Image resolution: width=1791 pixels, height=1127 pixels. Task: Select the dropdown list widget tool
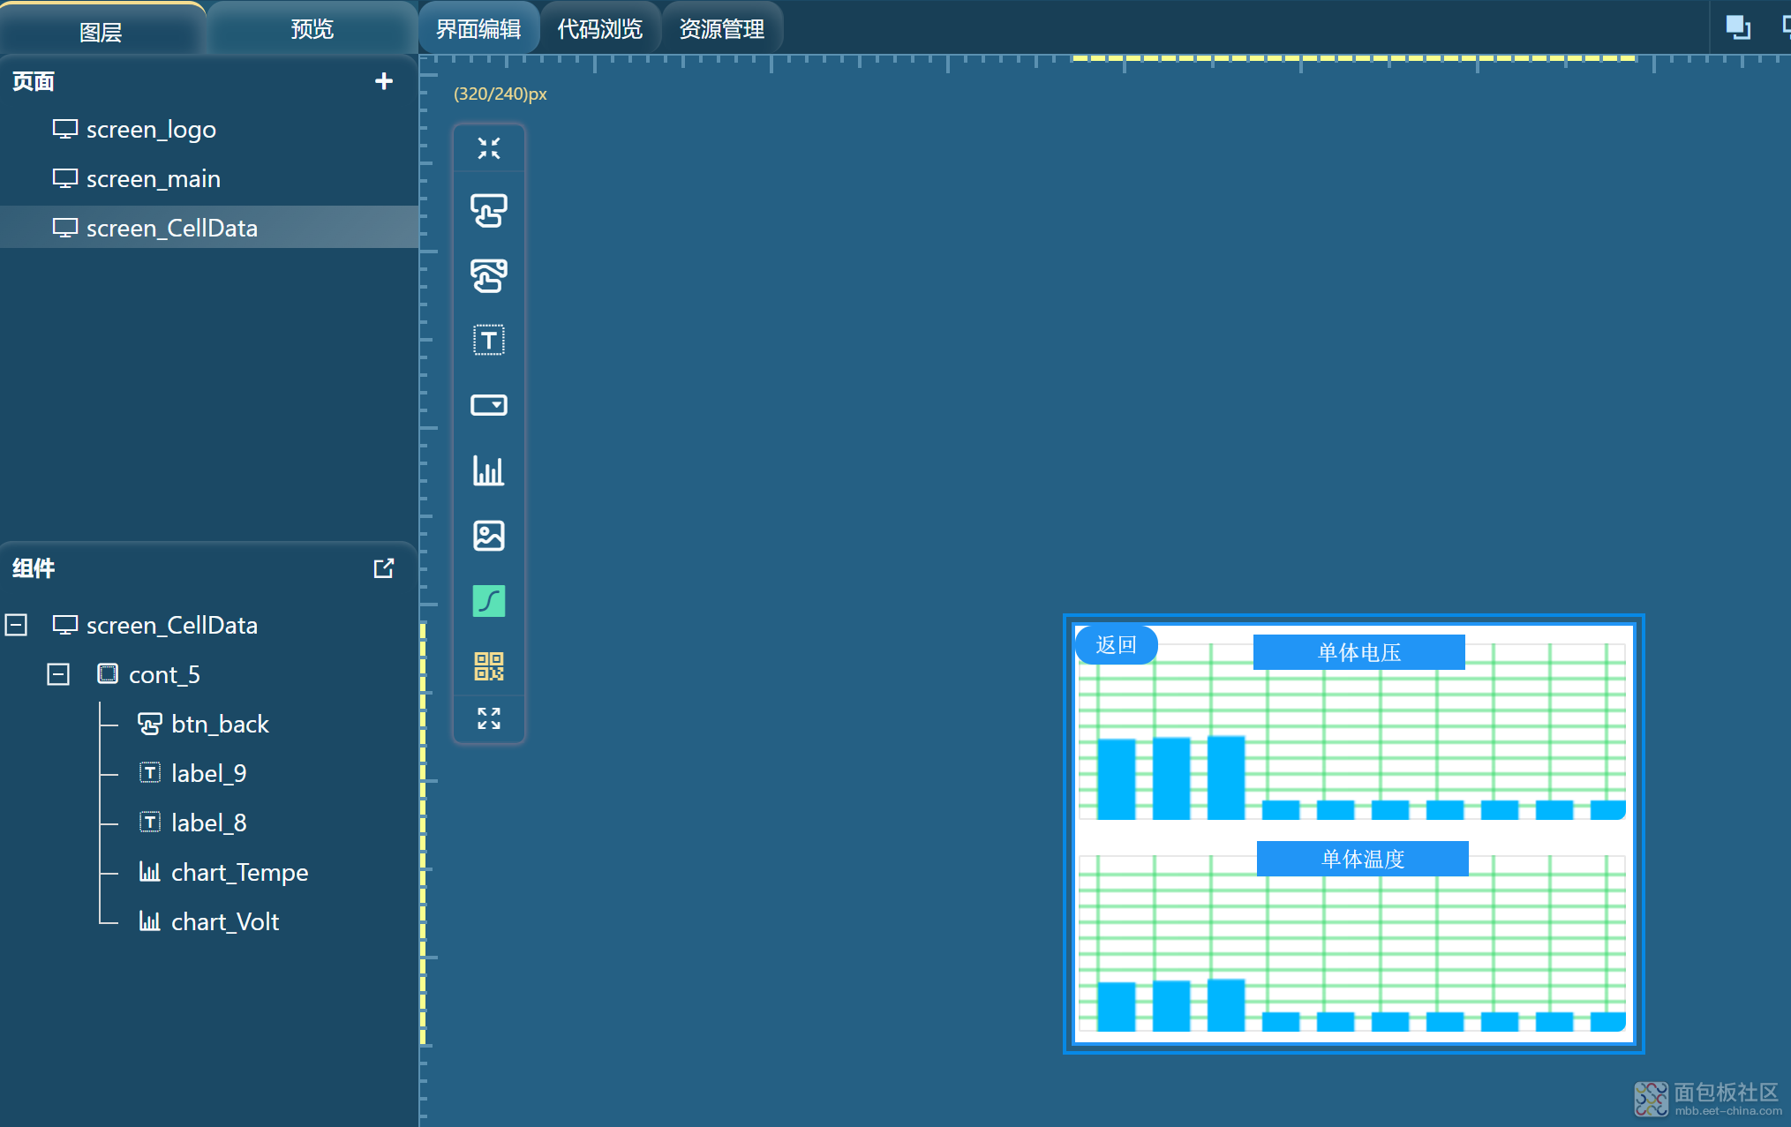pyautogui.click(x=488, y=405)
